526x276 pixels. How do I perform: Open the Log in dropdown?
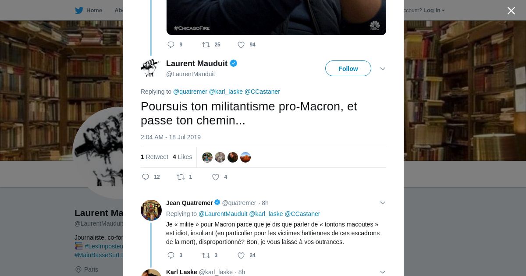pos(434,11)
